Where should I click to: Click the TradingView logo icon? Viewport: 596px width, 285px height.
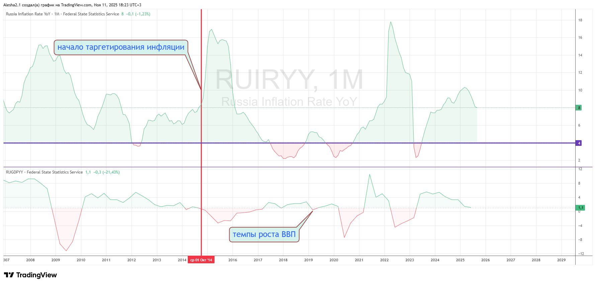point(9,275)
